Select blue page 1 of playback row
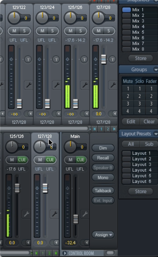Image resolution: width=158 pixels, height=257 pixels. [101, 129]
